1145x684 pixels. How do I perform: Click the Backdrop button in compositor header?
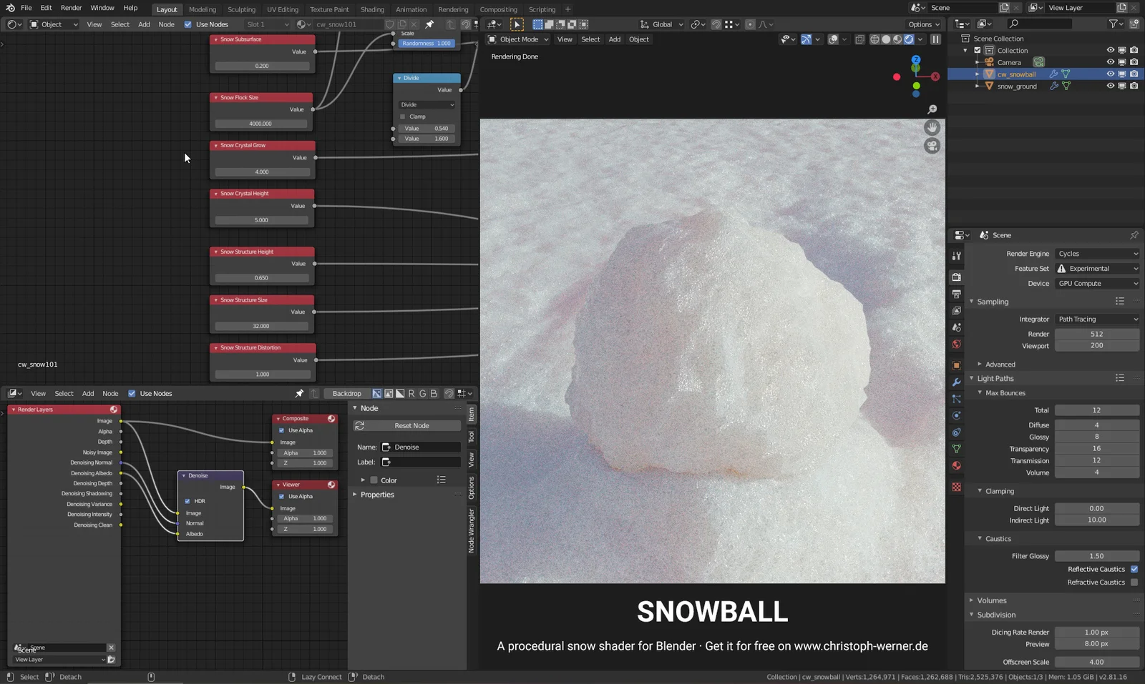346,393
